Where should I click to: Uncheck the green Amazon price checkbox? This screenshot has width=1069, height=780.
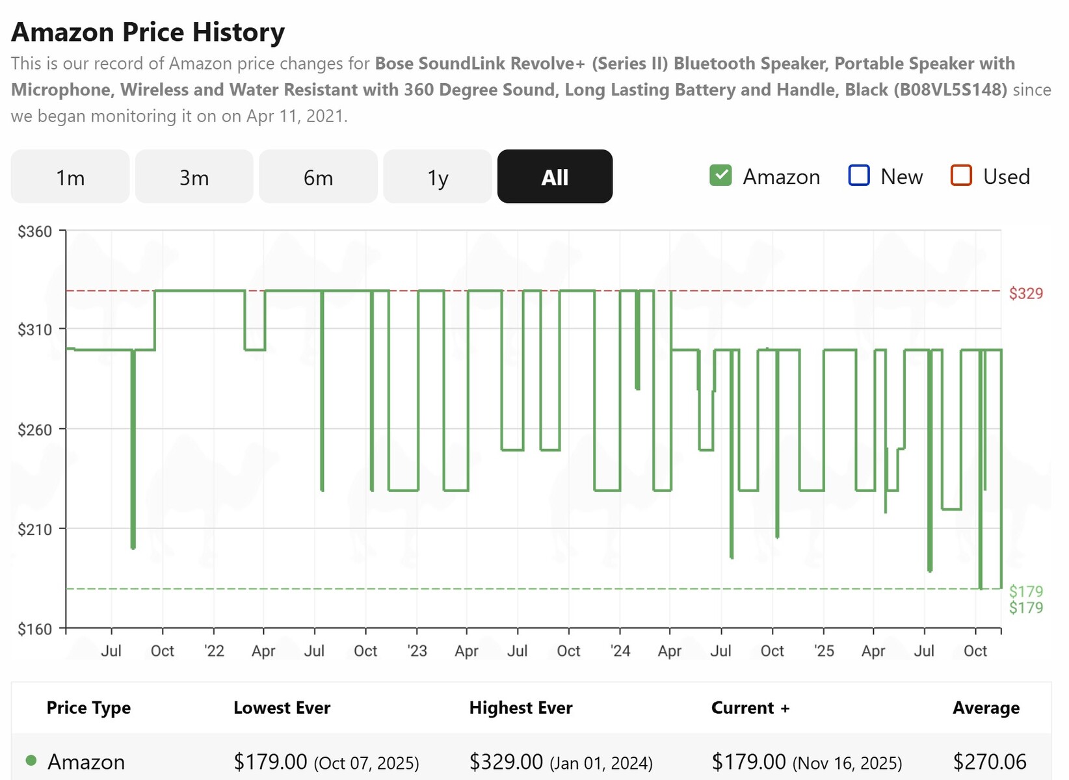coord(720,176)
